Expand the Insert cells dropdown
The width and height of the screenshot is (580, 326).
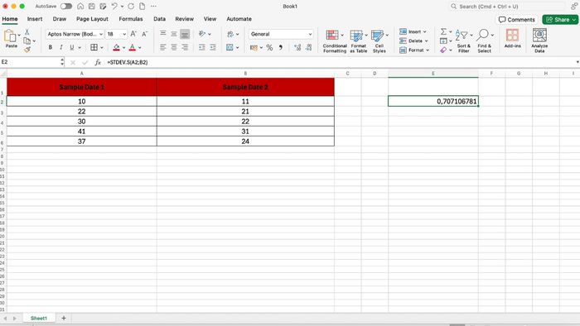click(x=424, y=31)
